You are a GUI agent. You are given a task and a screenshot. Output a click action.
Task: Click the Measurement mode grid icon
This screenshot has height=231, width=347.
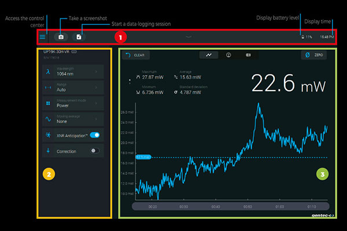tap(47, 104)
